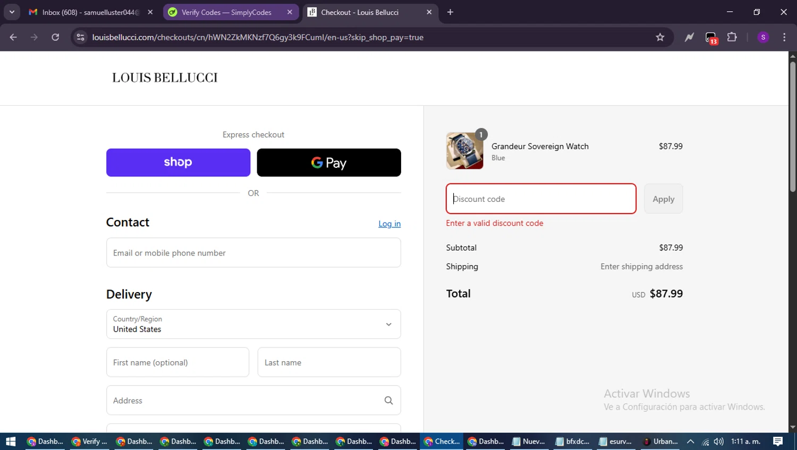Image resolution: width=797 pixels, height=450 pixels.
Task: Open the tab search dropdown arrow
Action: (x=12, y=12)
